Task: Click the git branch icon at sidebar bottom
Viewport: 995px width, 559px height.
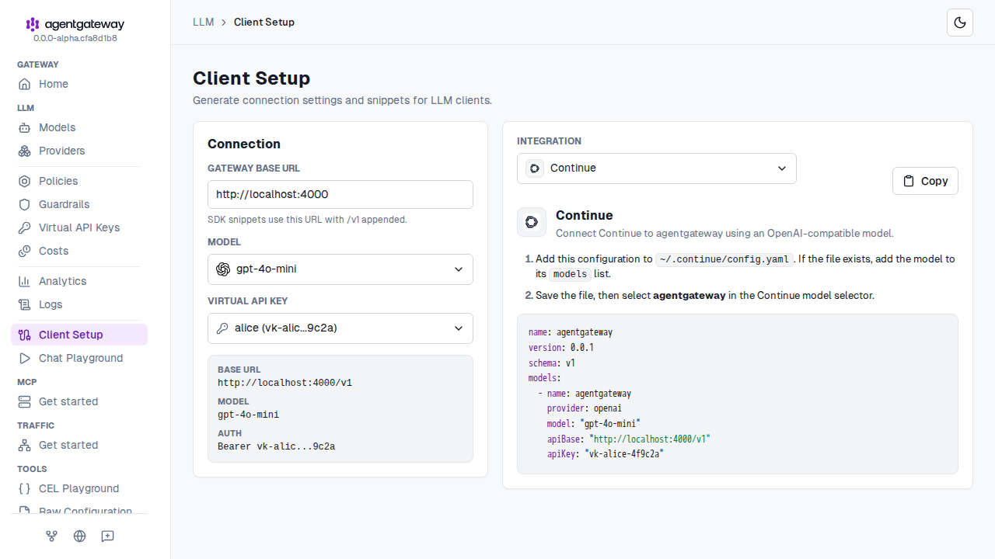Action: point(52,536)
